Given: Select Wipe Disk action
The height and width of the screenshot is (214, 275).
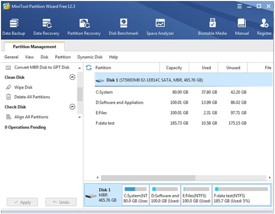Looking at the screenshot, I should [23, 87].
